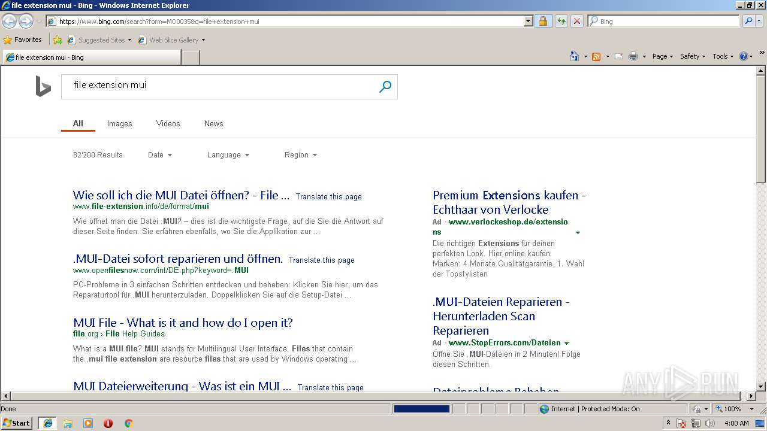Select the 'file extension mui - Bing' browser tab
This screenshot has width=767, height=431.
tap(92, 57)
